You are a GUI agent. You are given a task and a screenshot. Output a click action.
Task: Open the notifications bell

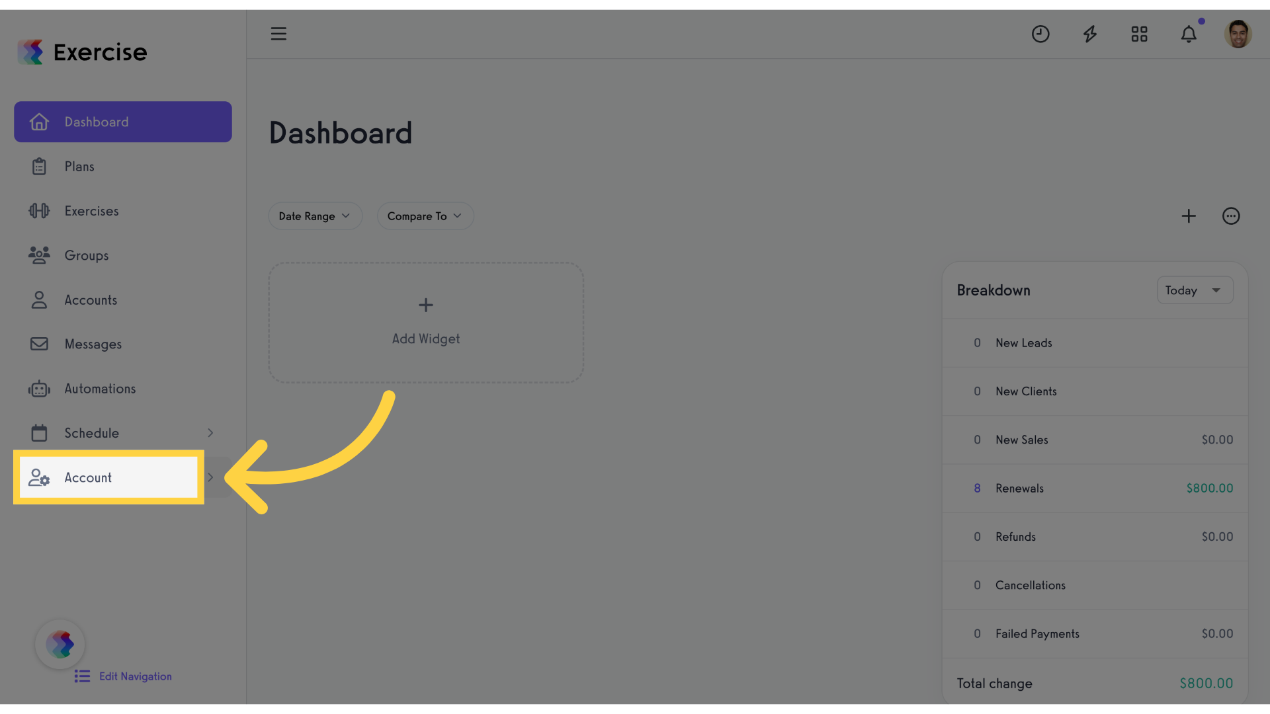click(x=1189, y=34)
